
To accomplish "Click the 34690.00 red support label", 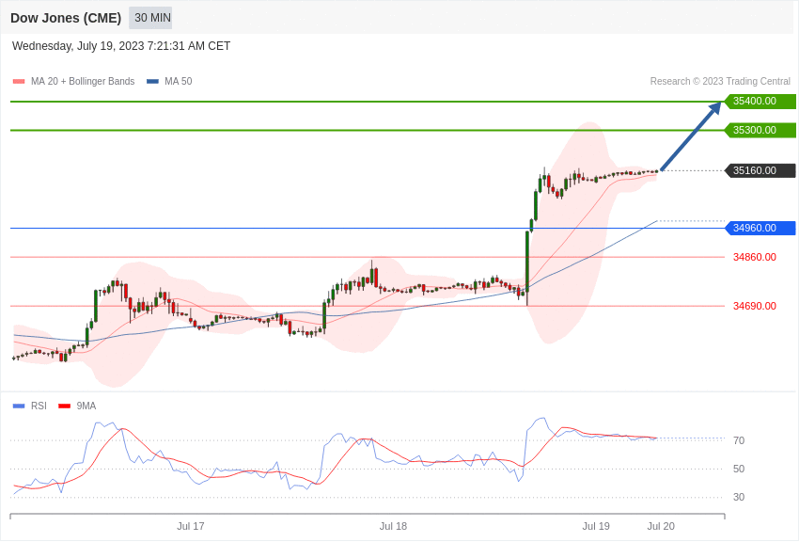I will point(755,306).
